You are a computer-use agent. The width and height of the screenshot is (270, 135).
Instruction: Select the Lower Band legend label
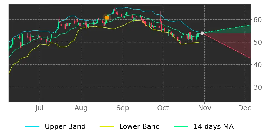pyautogui.click(x=139, y=127)
